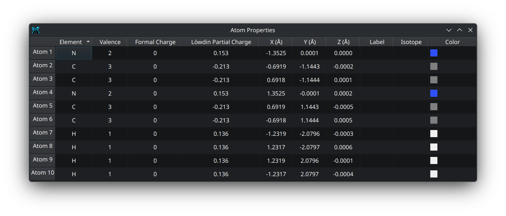Click Atom 6 partial charge -0.213
This screenshot has width=506, height=216.
click(221, 121)
